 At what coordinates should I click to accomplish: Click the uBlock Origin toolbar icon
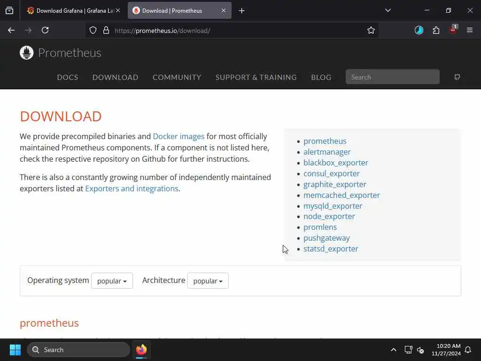coord(453,30)
